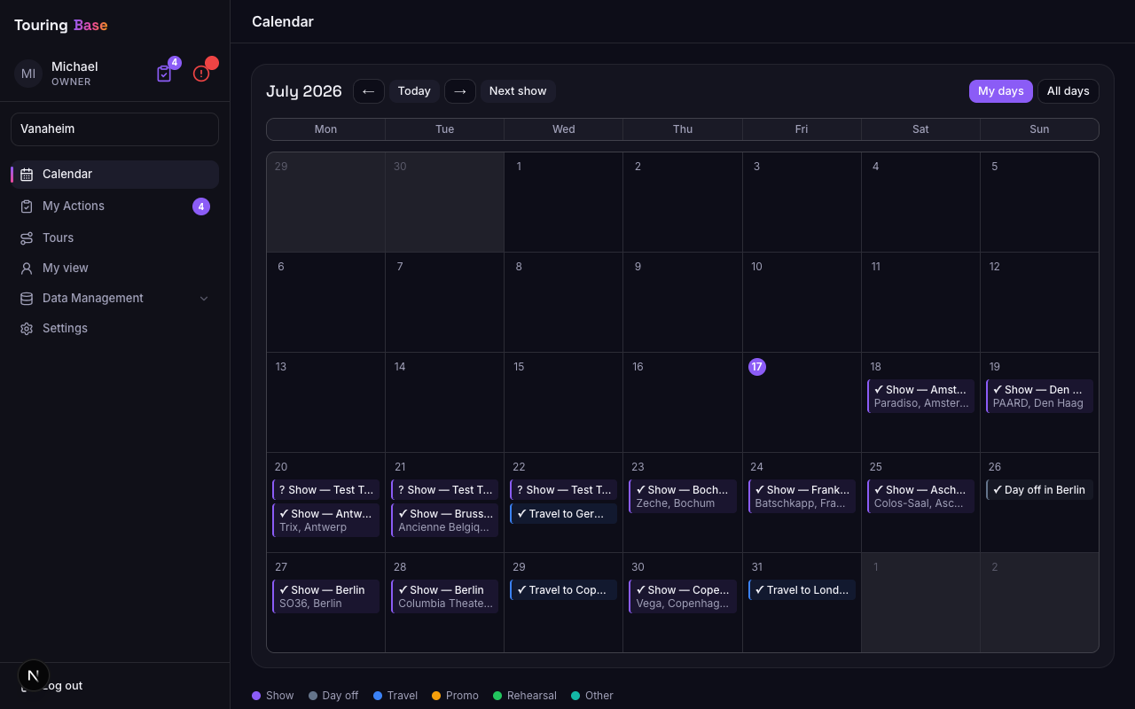Open Travel to Copenhagen event on 29
This screenshot has width=1135, height=709.
click(x=563, y=590)
